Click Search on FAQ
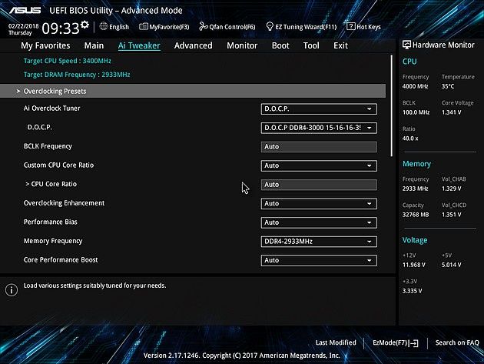Screen dimensions: 484x364 457,342
